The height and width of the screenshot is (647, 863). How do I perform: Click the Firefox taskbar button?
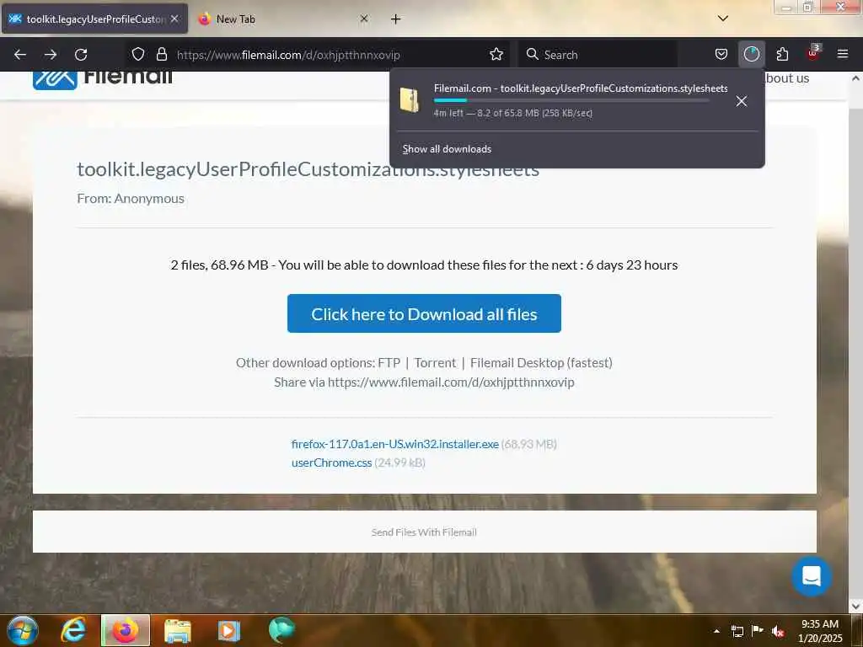(126, 630)
